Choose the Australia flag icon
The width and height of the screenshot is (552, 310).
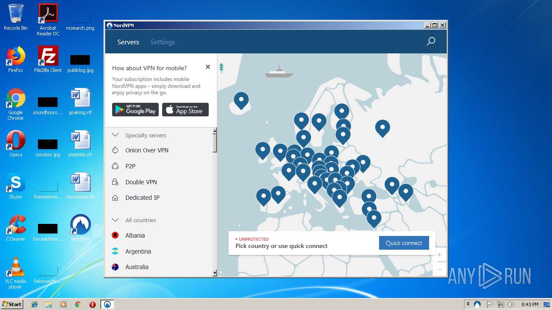[x=115, y=267]
